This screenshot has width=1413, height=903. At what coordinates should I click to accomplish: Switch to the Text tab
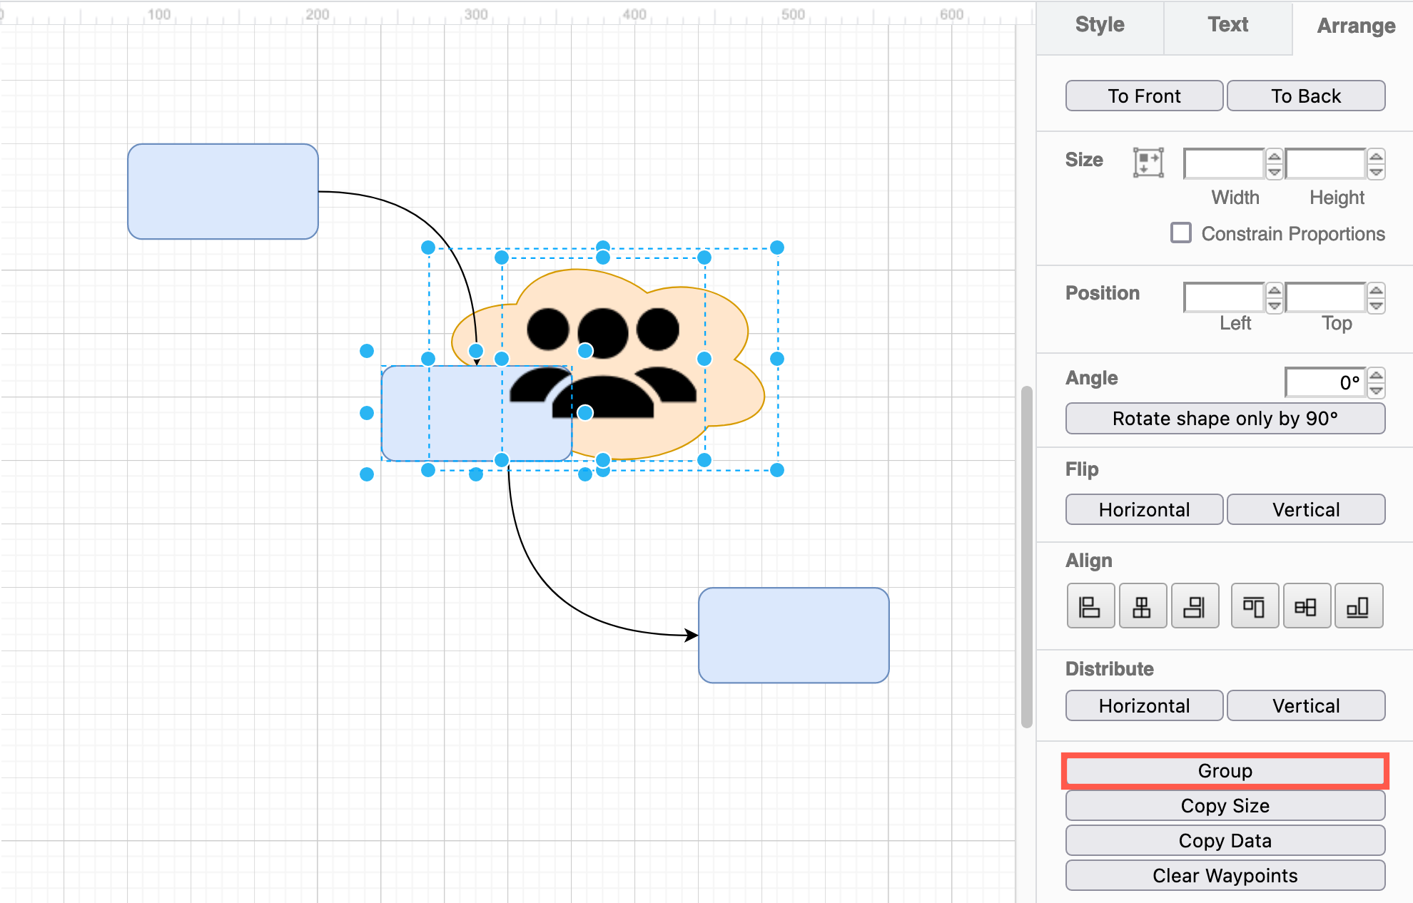pyautogui.click(x=1227, y=24)
